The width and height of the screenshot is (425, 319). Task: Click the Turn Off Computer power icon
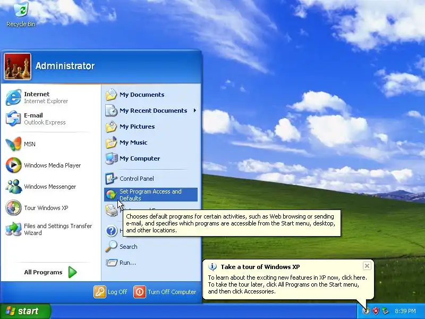[x=139, y=292]
